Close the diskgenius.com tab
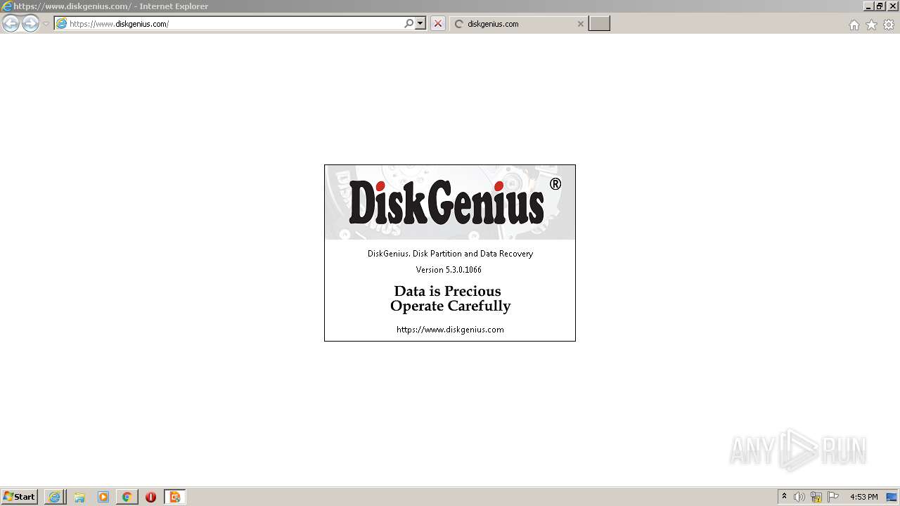The image size is (900, 506). (x=580, y=24)
